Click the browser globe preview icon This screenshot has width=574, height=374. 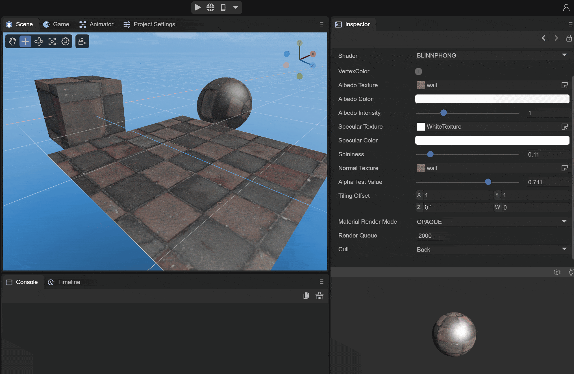pyautogui.click(x=210, y=7)
